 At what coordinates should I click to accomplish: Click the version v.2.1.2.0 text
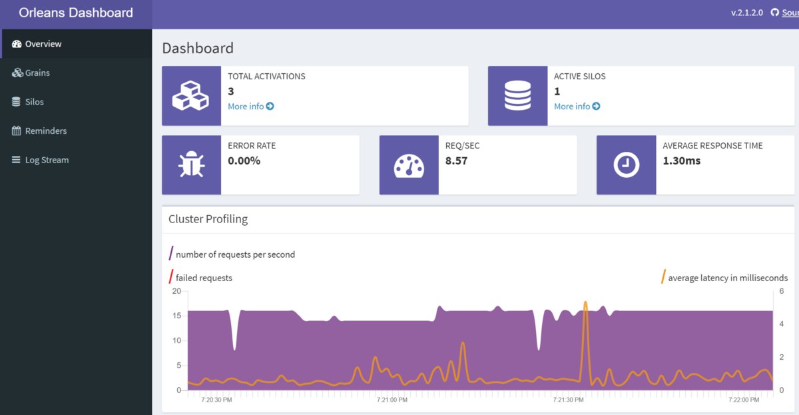click(748, 13)
